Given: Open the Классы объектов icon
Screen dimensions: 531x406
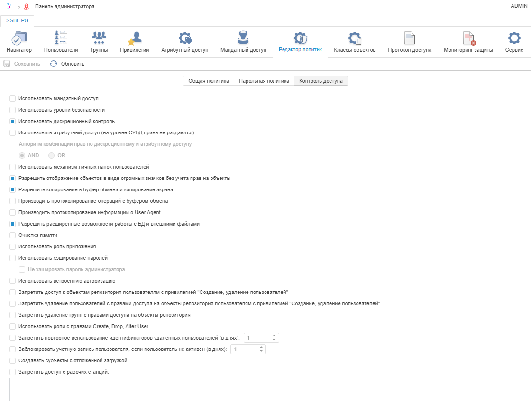Looking at the screenshot, I should (x=355, y=38).
